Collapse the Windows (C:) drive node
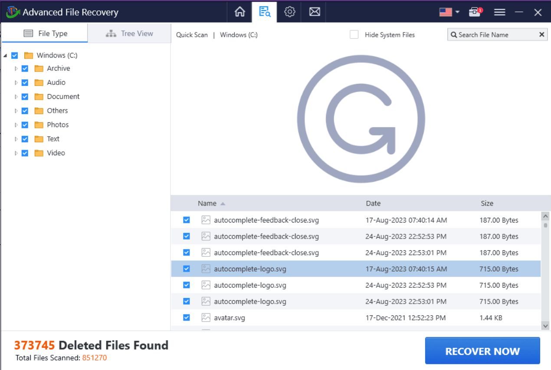The height and width of the screenshot is (370, 551). [x=6, y=55]
